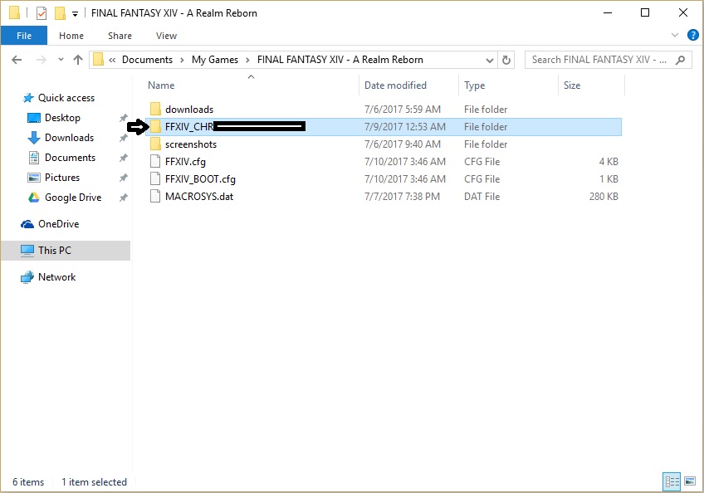The height and width of the screenshot is (493, 704).
Task: Select the MACROSYS.dat file icon
Action: pyautogui.click(x=155, y=196)
